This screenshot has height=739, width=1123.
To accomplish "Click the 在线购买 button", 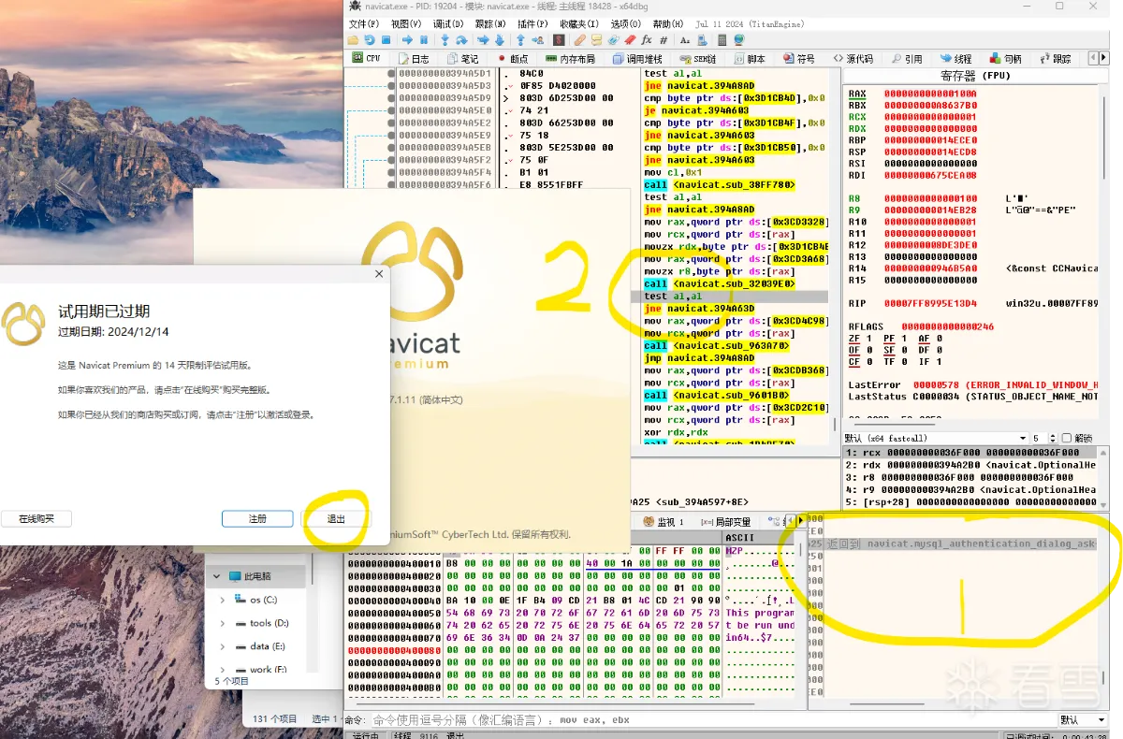I will coord(36,518).
